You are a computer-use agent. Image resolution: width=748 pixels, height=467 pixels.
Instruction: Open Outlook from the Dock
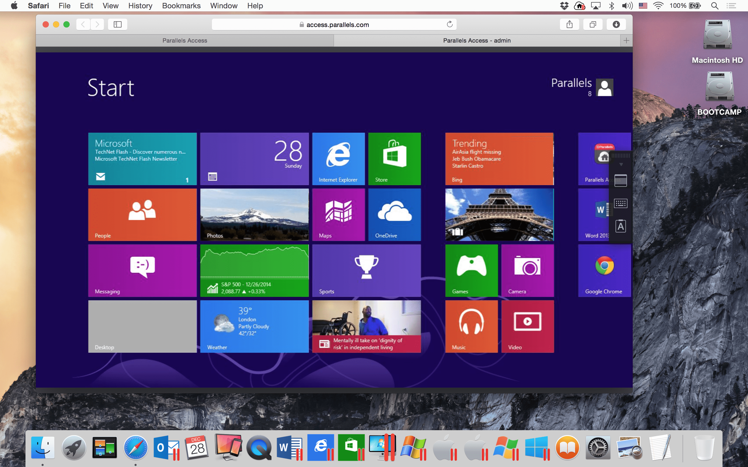[166, 448]
